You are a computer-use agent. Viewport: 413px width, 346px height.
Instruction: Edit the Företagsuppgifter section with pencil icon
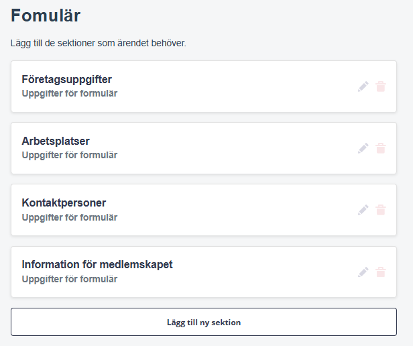click(363, 86)
